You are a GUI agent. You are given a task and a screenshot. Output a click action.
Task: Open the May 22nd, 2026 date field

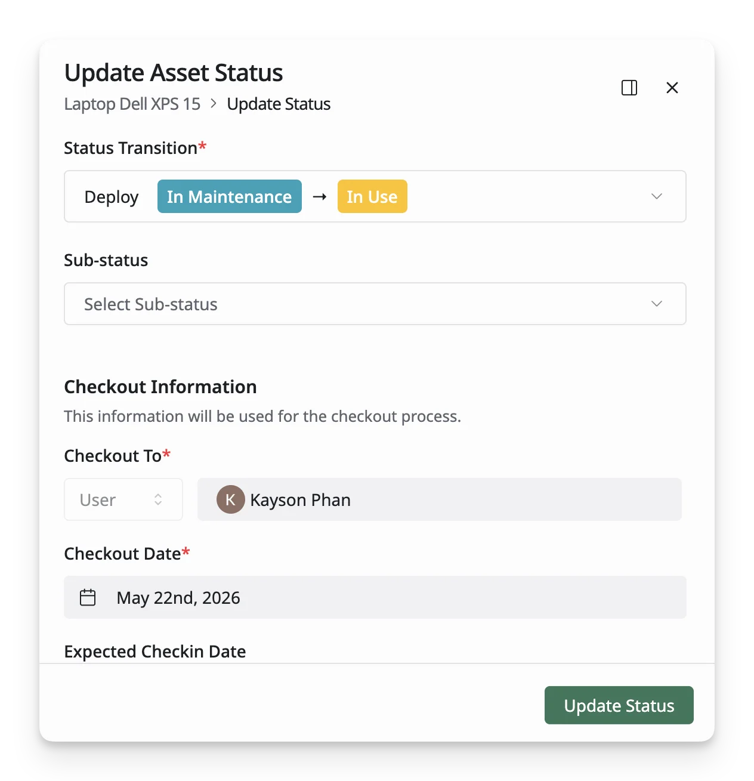(x=375, y=597)
